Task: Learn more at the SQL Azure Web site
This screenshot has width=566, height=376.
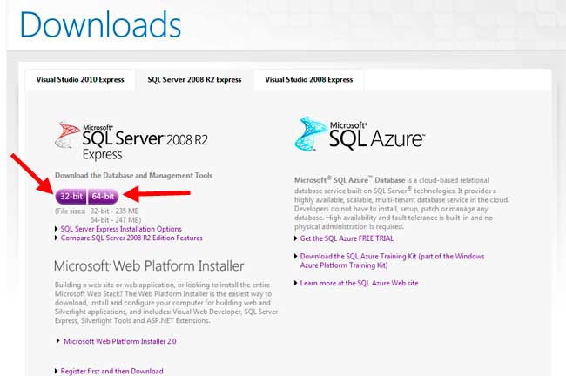Action: (359, 283)
